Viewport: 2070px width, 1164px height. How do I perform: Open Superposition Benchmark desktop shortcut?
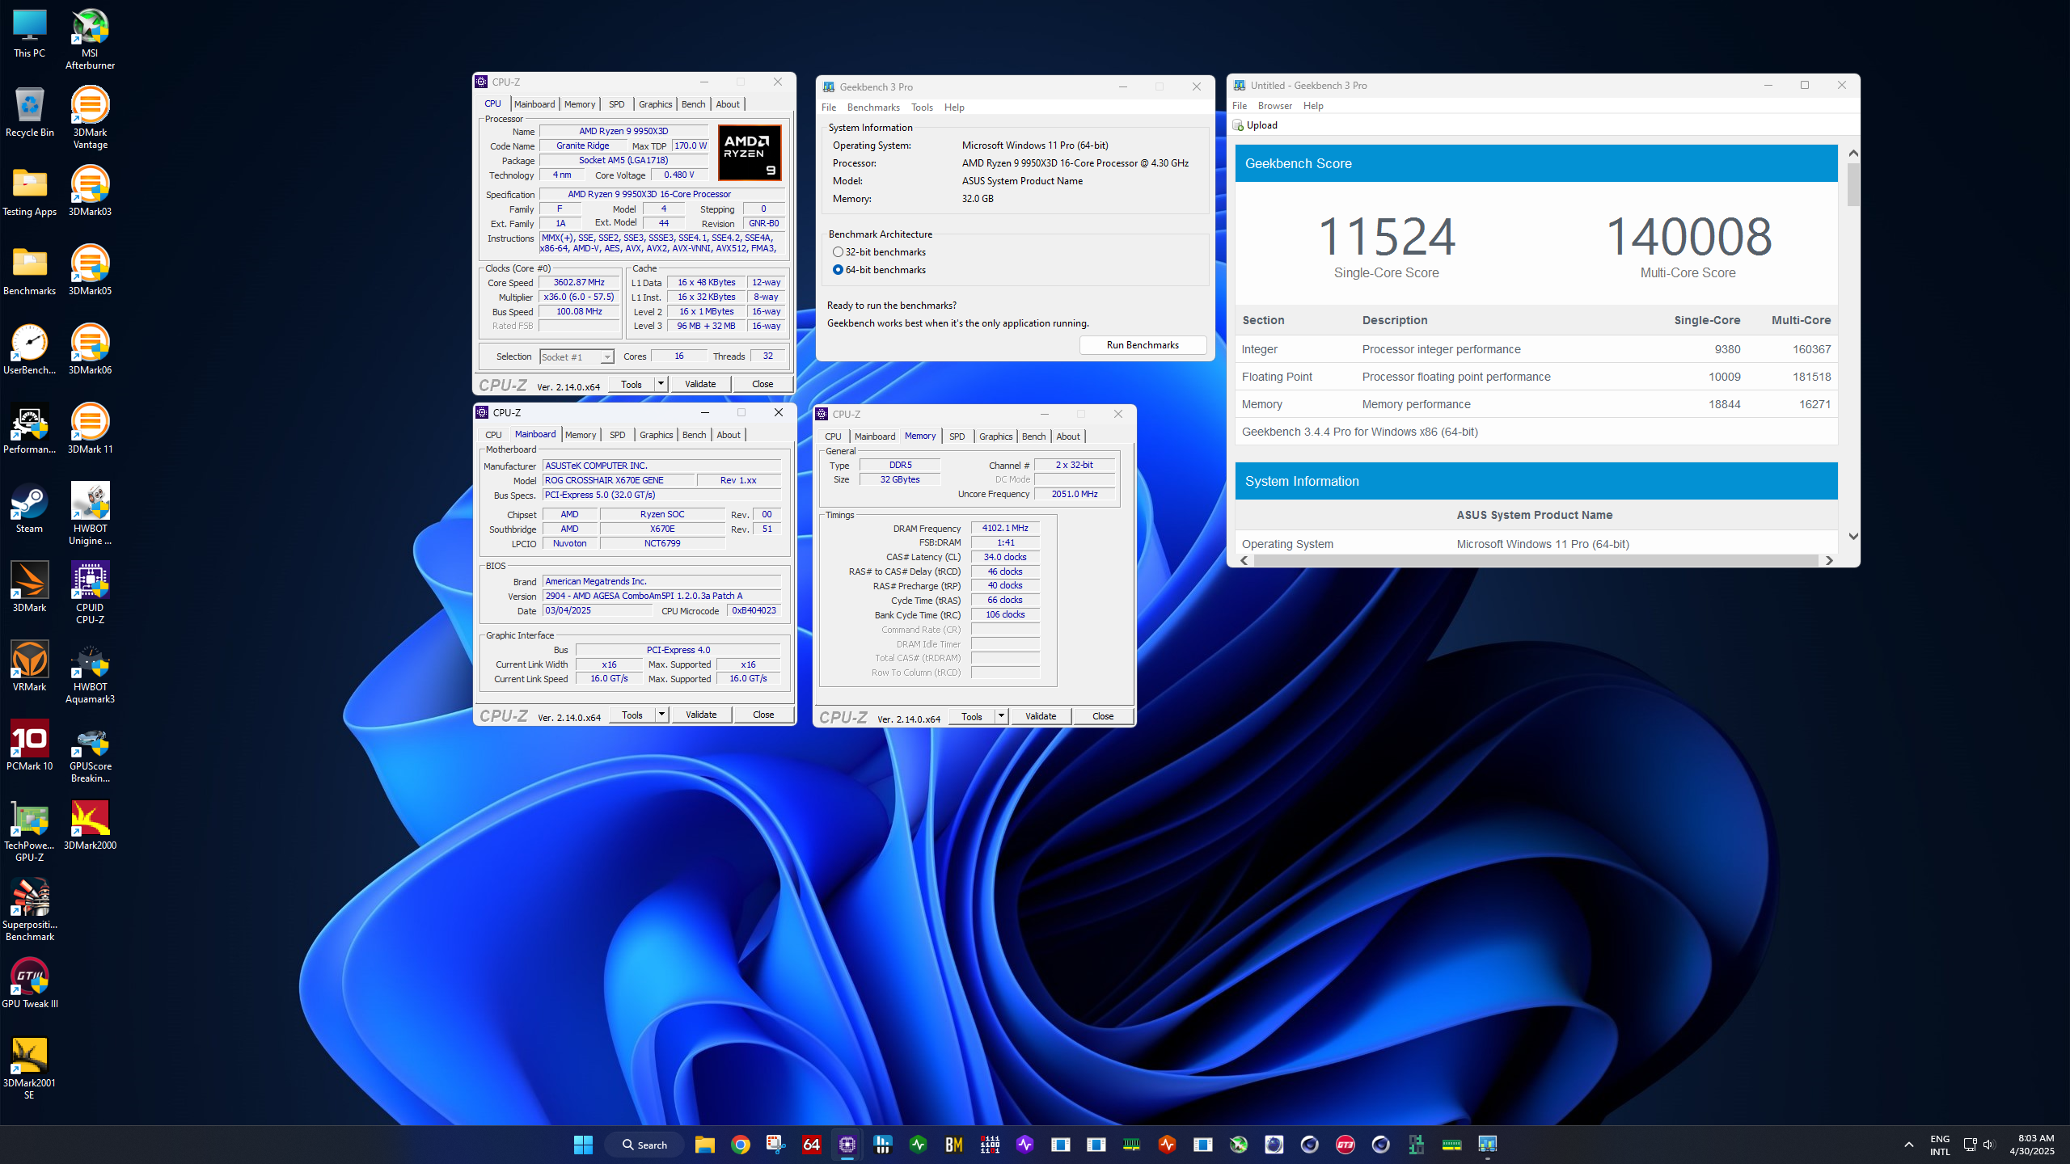(29, 909)
